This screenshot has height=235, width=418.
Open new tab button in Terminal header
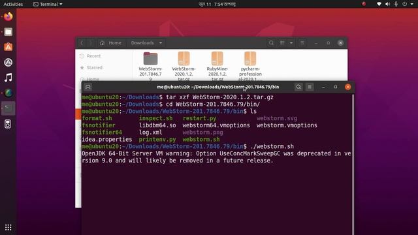[x=88, y=87]
